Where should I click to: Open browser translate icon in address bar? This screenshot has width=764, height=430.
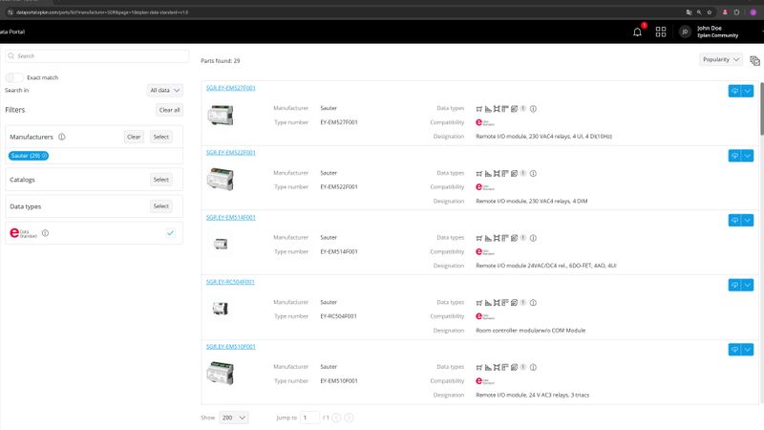coord(689,12)
